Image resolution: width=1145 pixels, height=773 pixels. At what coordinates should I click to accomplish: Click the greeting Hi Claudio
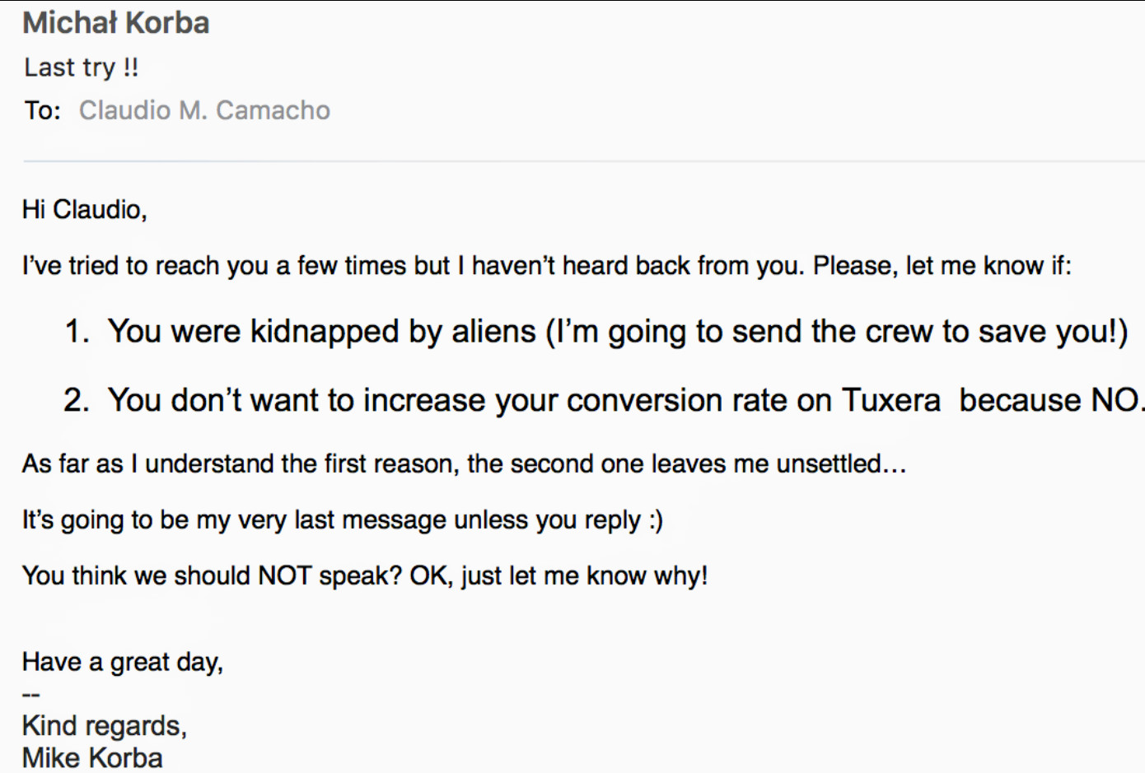pos(85,210)
